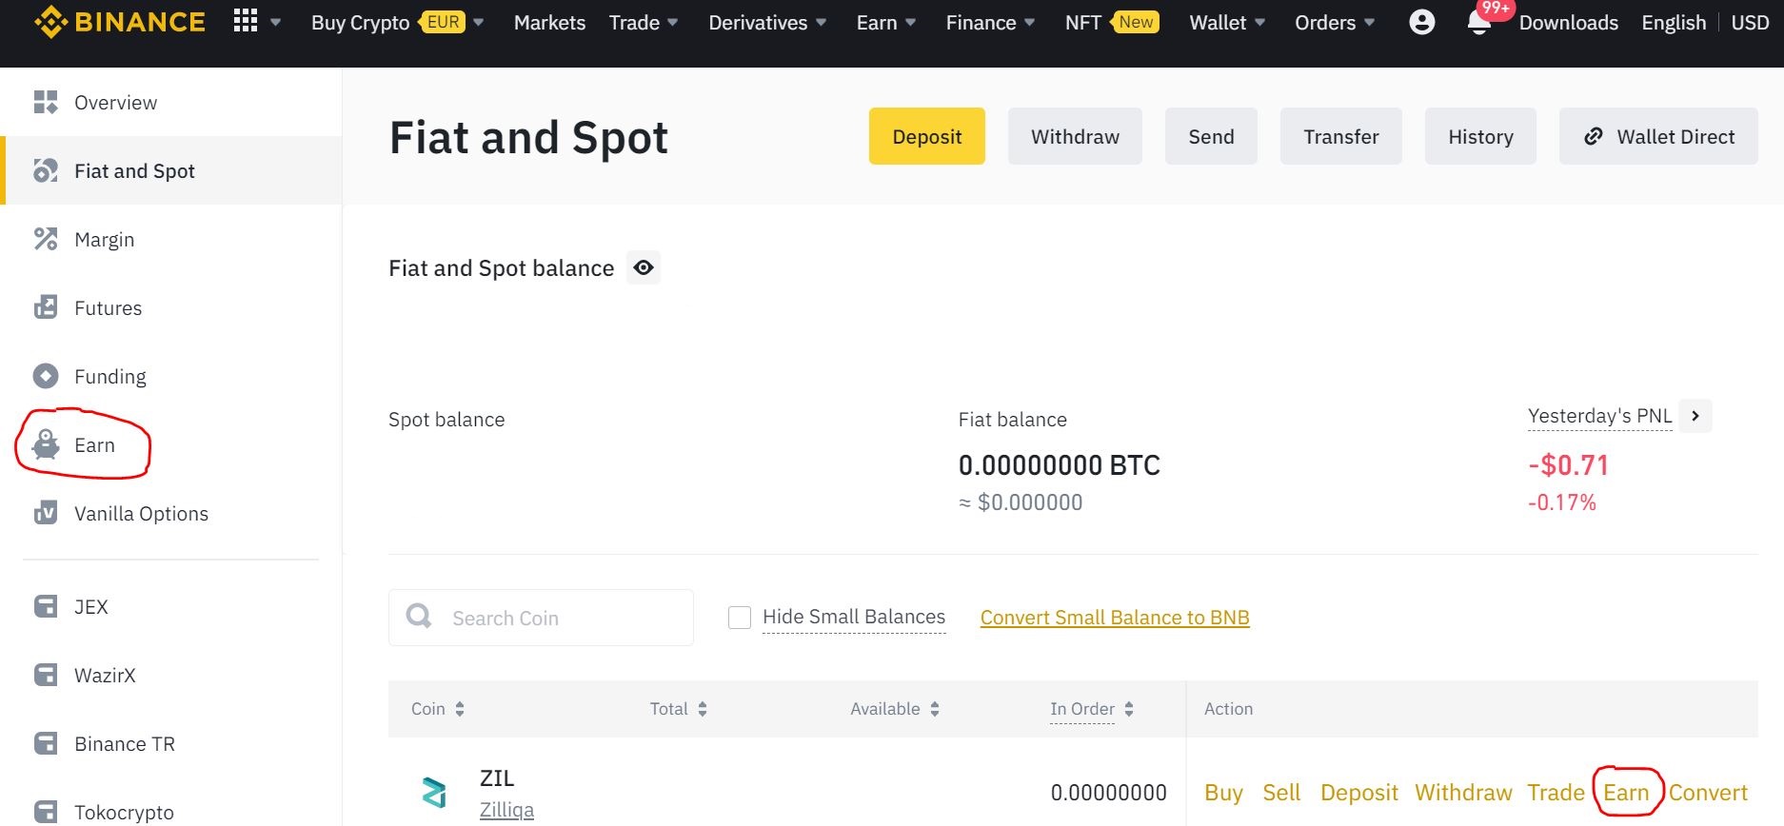
Task: Open Downloads in top navigation
Action: [x=1568, y=22]
